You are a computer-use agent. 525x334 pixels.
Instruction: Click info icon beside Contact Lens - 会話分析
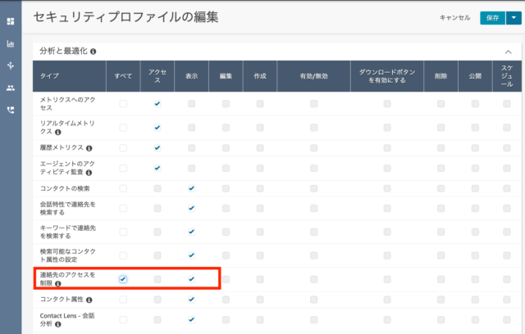pos(58,324)
